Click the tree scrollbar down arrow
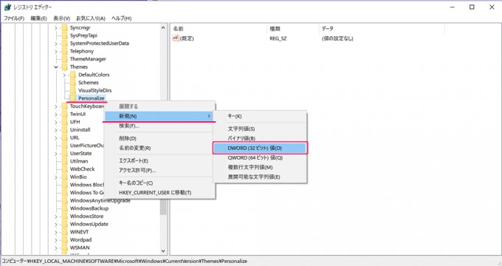The height and width of the screenshot is (266, 502). (163, 251)
